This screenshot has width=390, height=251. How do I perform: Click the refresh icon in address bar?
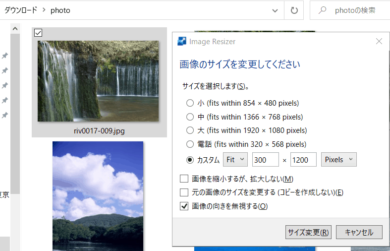[294, 10]
